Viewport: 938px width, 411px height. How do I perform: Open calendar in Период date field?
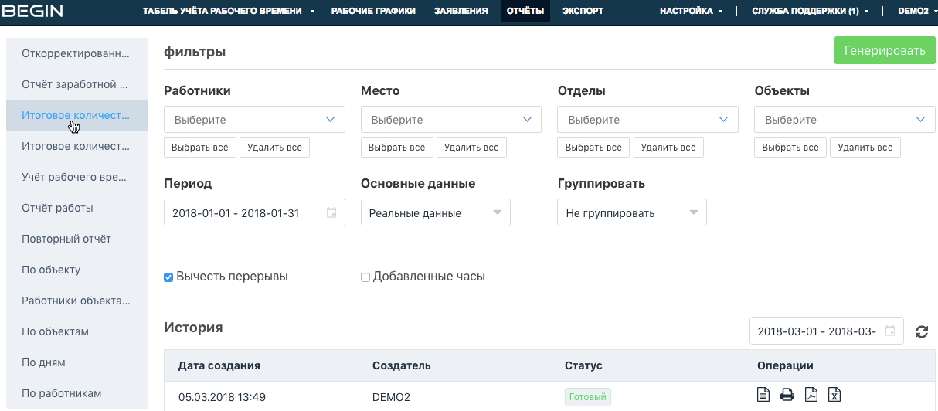pyautogui.click(x=331, y=213)
